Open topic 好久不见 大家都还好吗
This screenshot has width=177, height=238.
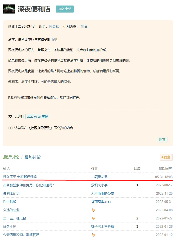(20, 177)
